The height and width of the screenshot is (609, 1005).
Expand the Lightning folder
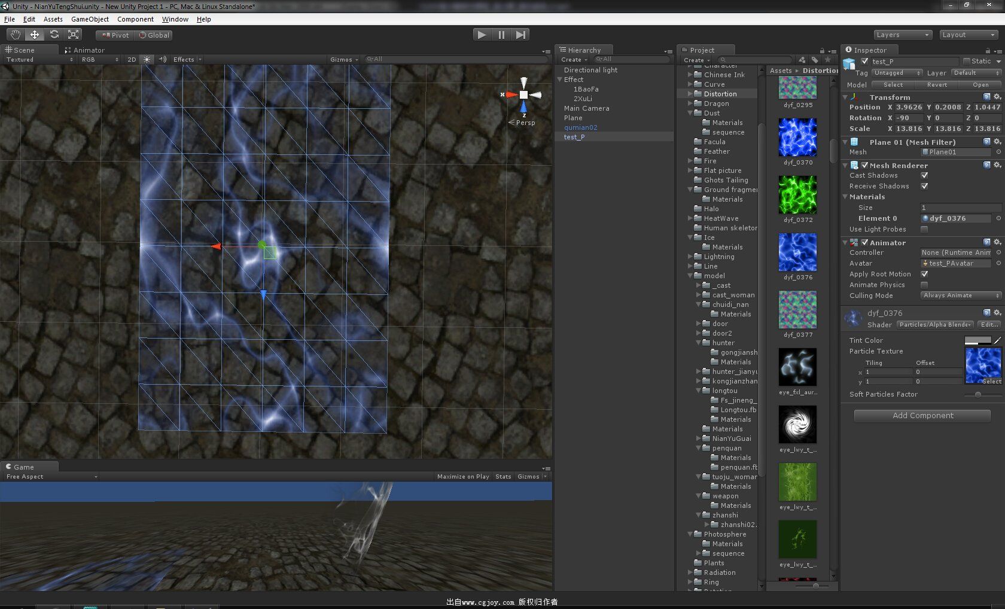pos(690,257)
